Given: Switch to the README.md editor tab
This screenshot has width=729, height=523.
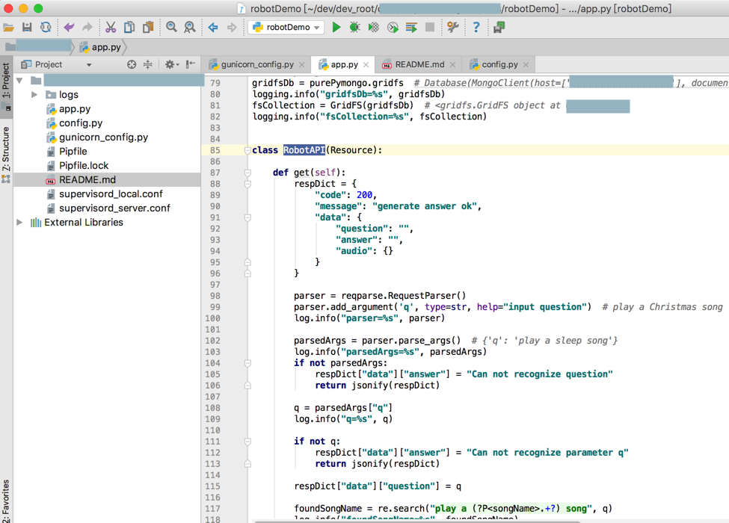Looking at the screenshot, I should pyautogui.click(x=419, y=65).
